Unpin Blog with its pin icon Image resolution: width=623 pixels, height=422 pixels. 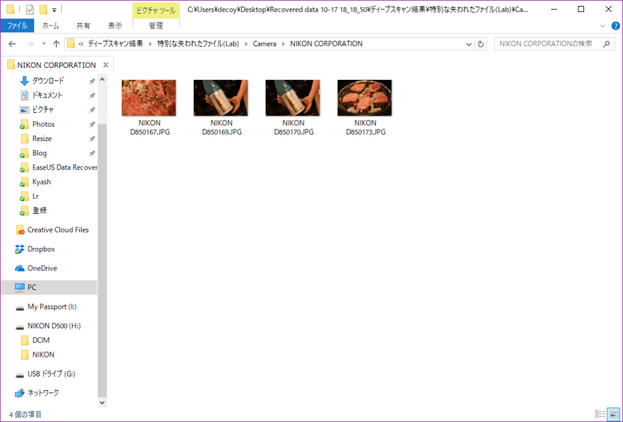click(x=92, y=153)
